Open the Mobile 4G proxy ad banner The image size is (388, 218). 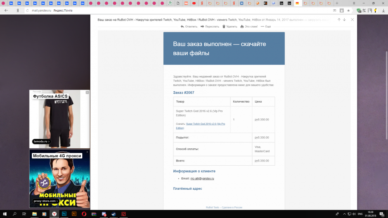tap(60, 178)
